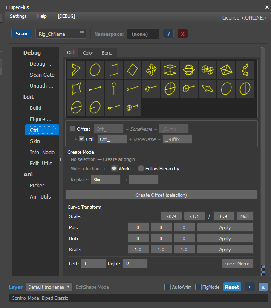271x308 pixels.
Task: Open the Layer Default dropdown
Action: [x=49, y=287]
